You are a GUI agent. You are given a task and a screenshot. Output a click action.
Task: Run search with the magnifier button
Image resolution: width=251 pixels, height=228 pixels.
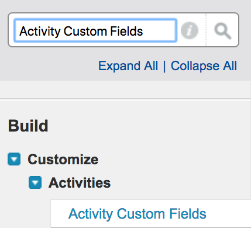coord(222,31)
